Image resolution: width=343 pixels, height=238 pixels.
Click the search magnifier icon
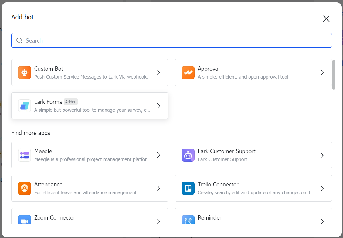tap(19, 40)
